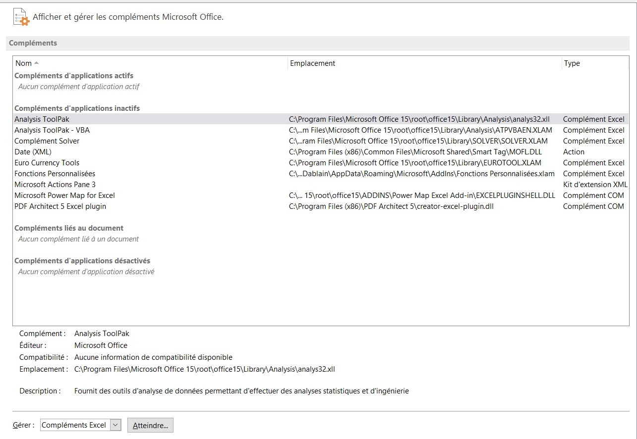Click the Kit d'extension XML type cell
The image size is (637, 439).
[x=595, y=185]
